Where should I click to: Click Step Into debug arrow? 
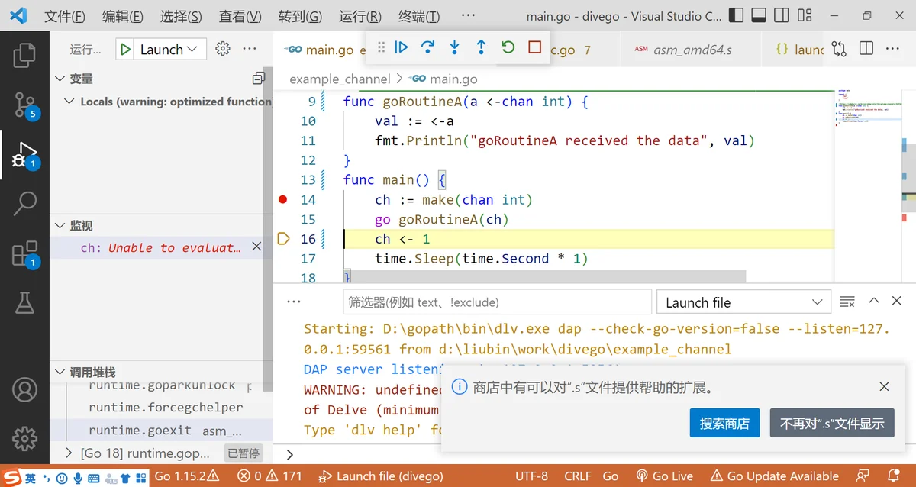tap(454, 47)
